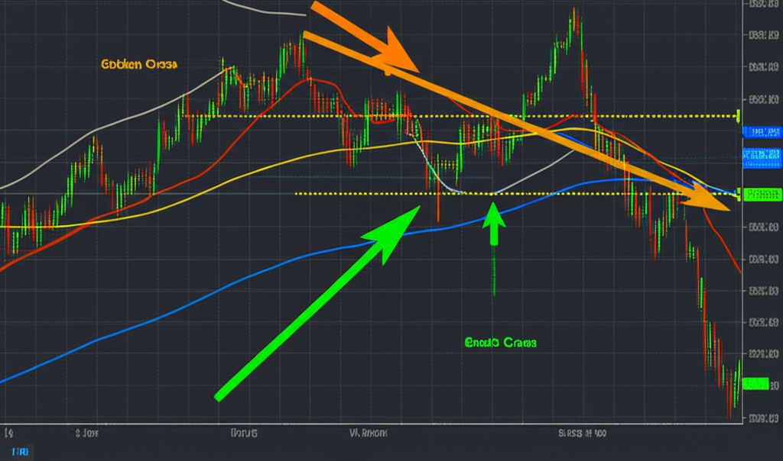Click the green price tag beside lower dotted line
Image resolution: width=783 pixels, height=461 pixels.
762,194
